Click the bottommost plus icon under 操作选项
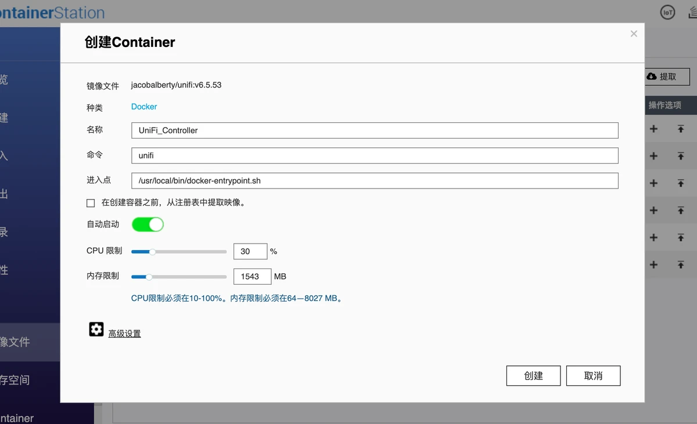The height and width of the screenshot is (424, 697). 653,264
